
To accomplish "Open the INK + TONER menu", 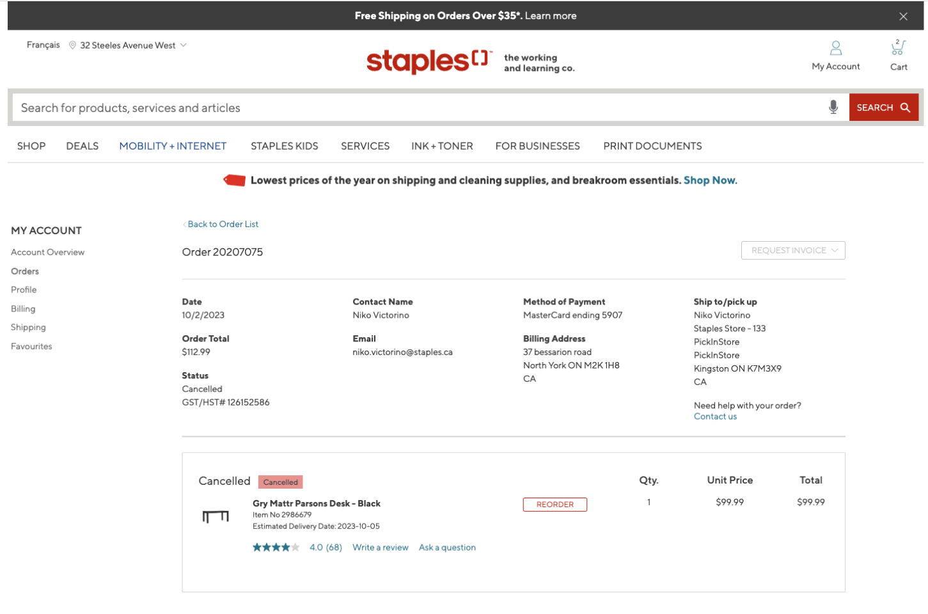I will pyautogui.click(x=442, y=146).
